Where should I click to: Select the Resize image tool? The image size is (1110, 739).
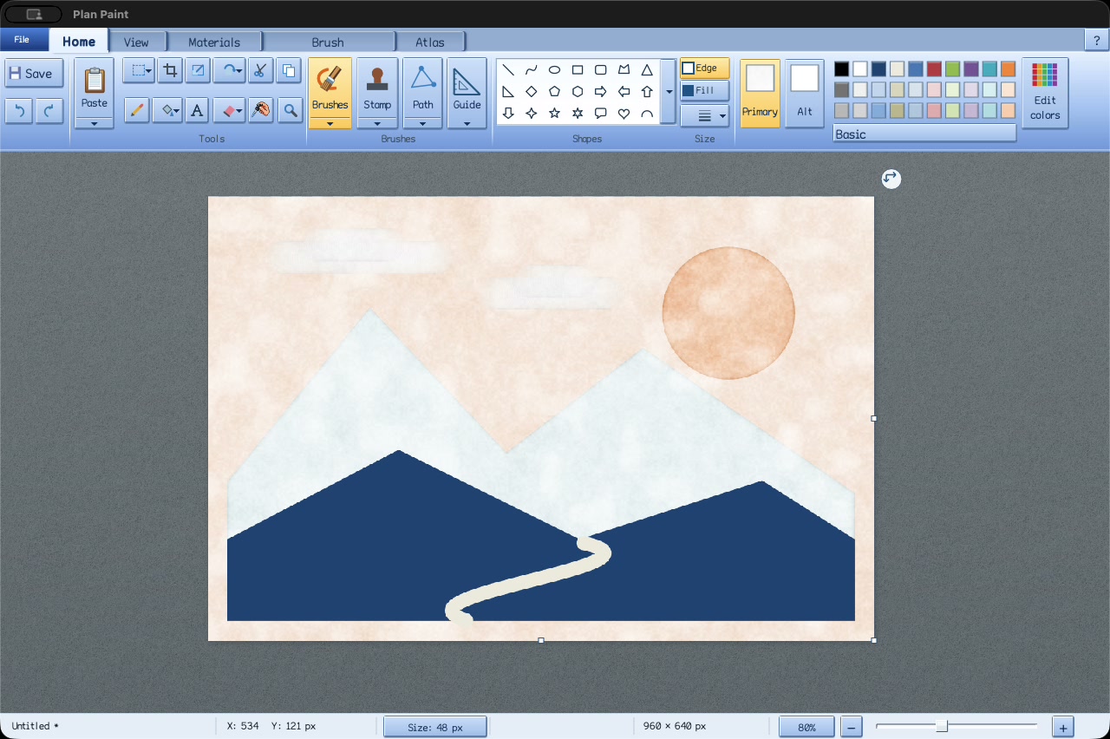click(199, 71)
